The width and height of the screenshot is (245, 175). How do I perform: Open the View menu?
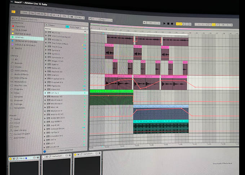coord(49,10)
